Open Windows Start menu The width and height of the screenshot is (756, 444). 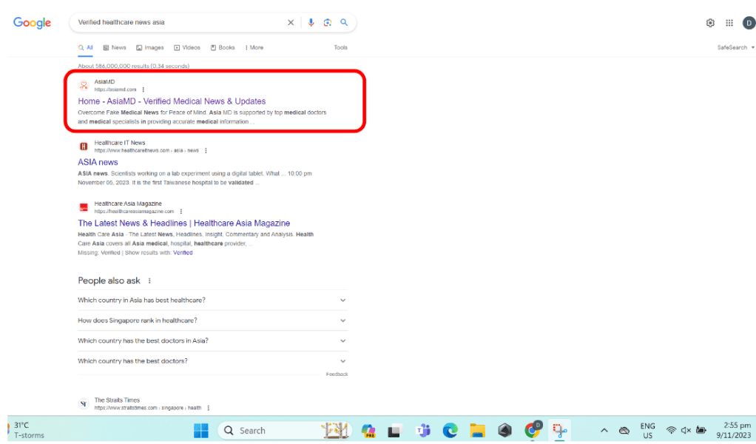(200, 431)
